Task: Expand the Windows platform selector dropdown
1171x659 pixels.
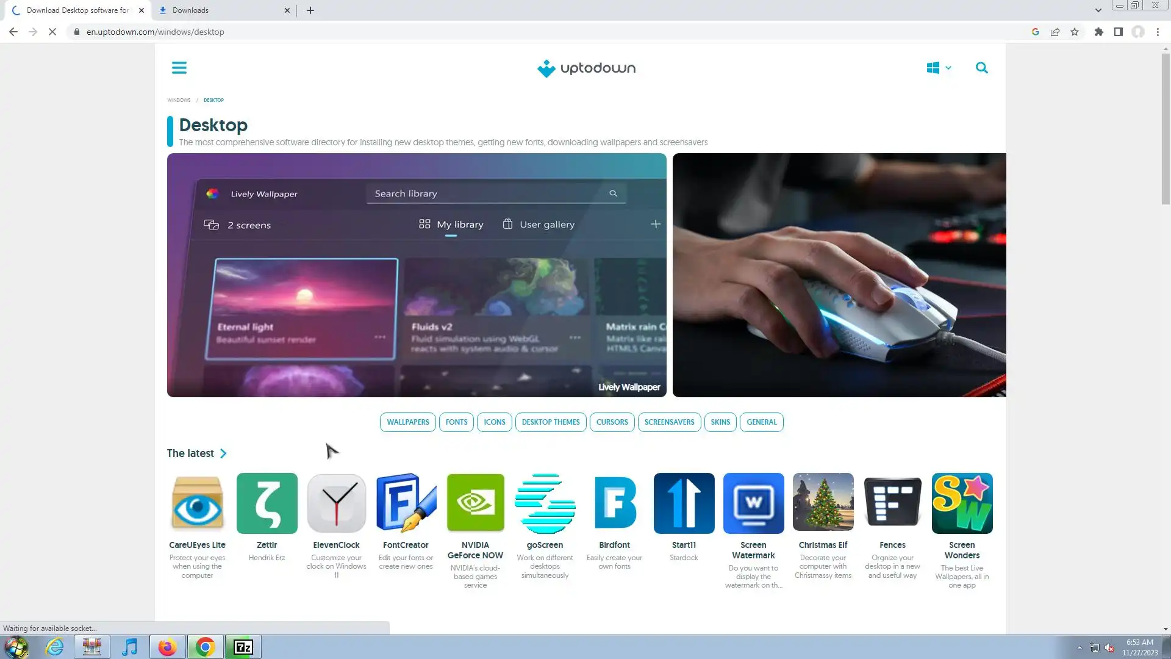Action: pos(939,68)
